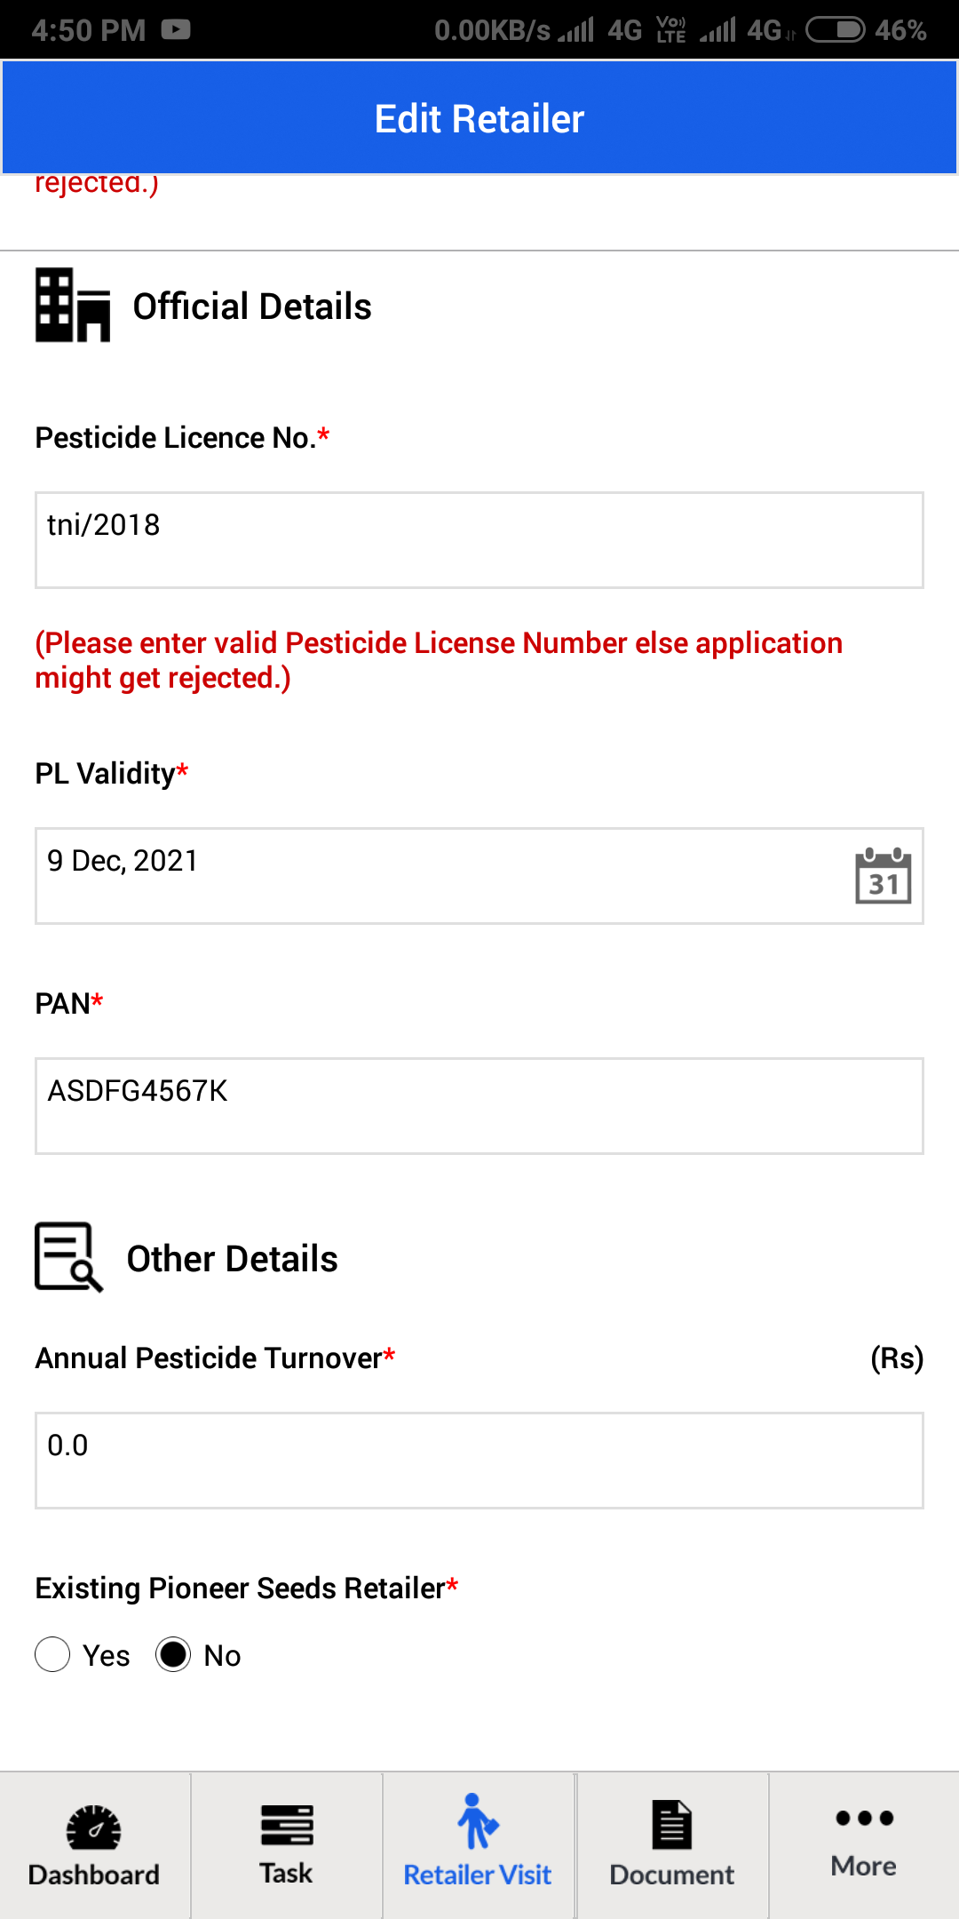Tap the Official Details building icon

pos(73,305)
